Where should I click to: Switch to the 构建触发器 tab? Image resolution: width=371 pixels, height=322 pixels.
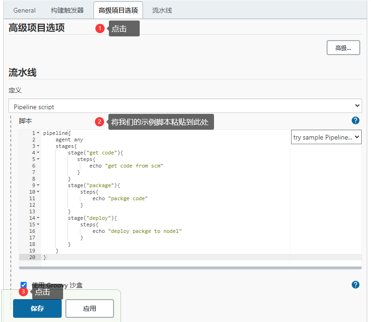click(67, 10)
